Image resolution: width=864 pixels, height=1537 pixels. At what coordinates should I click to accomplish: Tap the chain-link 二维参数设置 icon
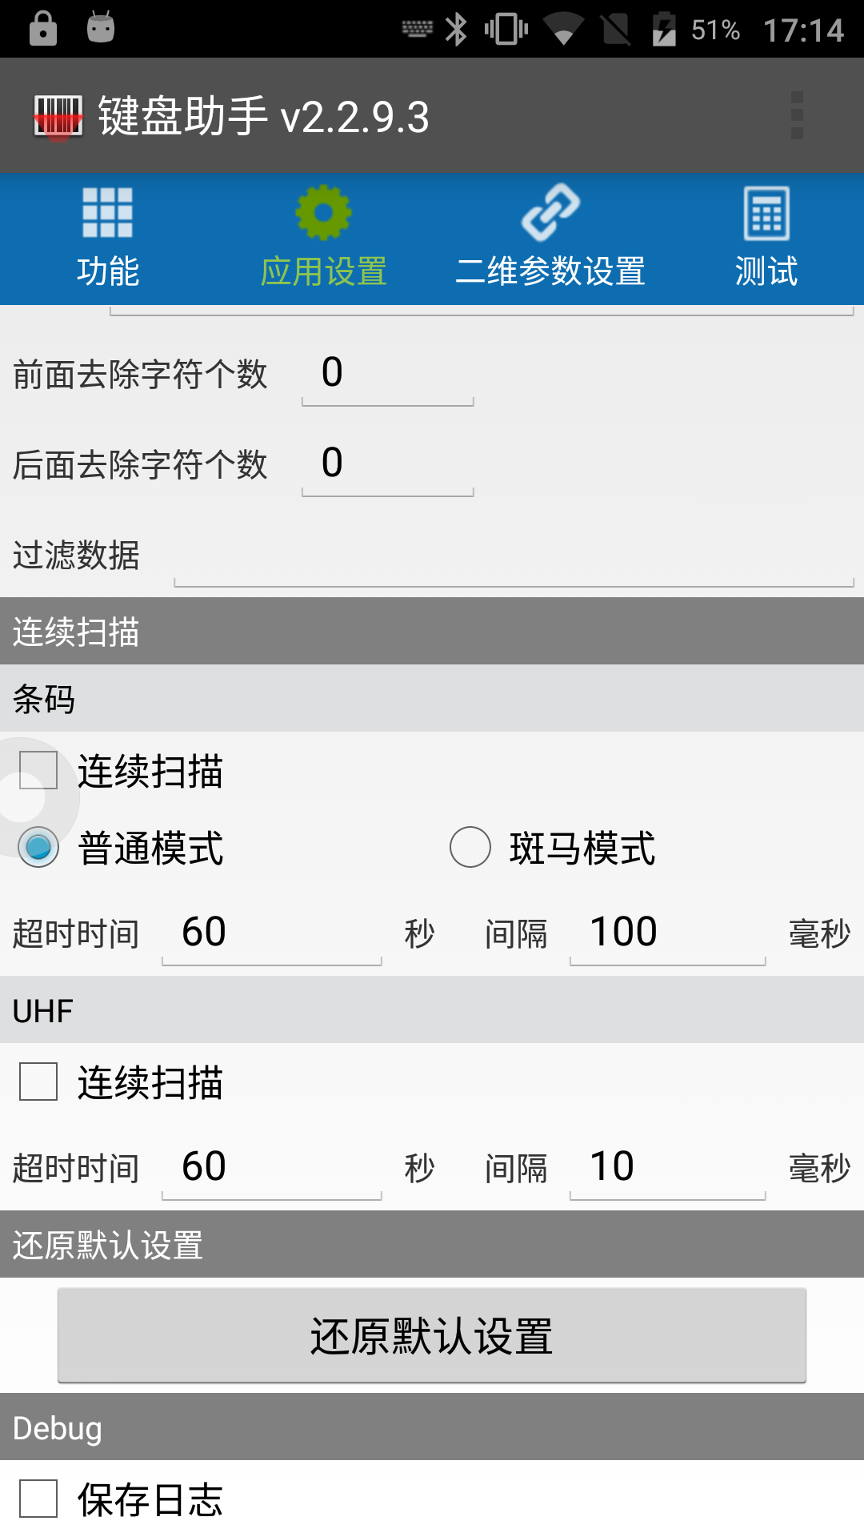pyautogui.click(x=550, y=213)
